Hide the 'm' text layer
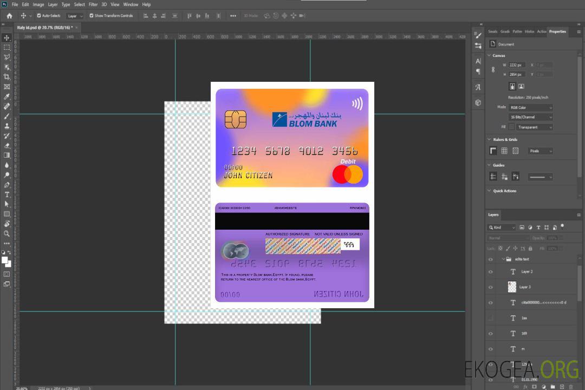This screenshot has width=585, height=390. tap(491, 349)
